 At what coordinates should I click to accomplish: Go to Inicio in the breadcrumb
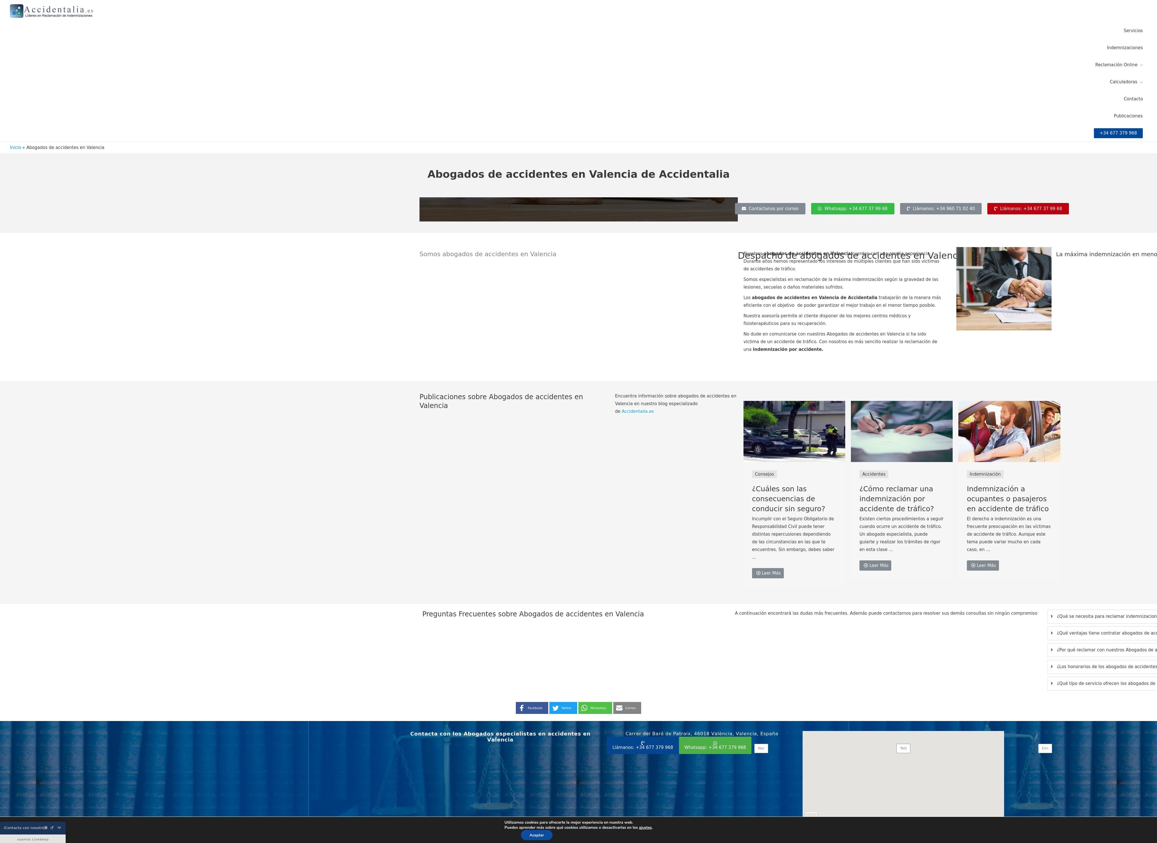(15, 148)
